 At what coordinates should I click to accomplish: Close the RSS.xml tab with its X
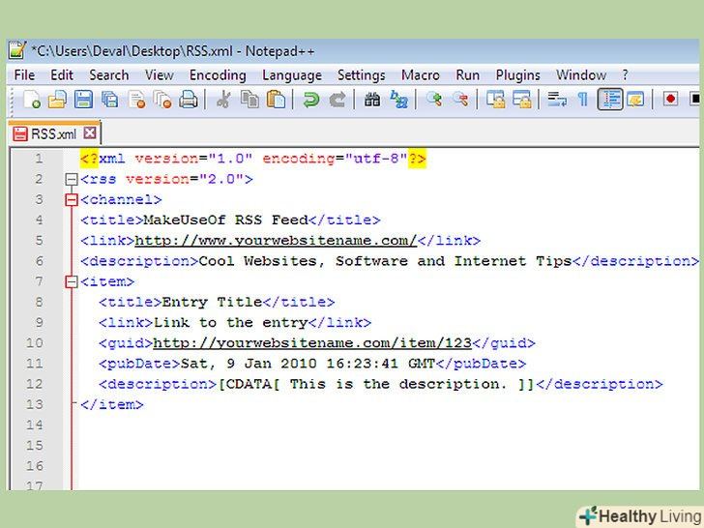coord(90,132)
